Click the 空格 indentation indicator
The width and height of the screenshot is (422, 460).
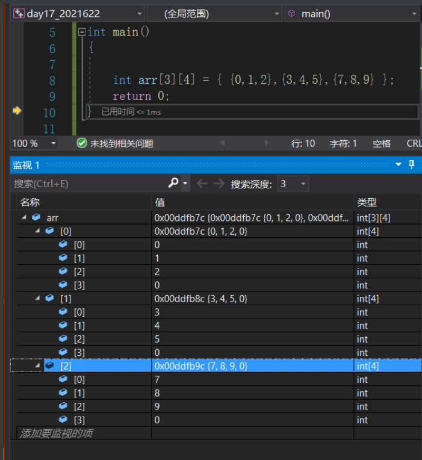(382, 143)
